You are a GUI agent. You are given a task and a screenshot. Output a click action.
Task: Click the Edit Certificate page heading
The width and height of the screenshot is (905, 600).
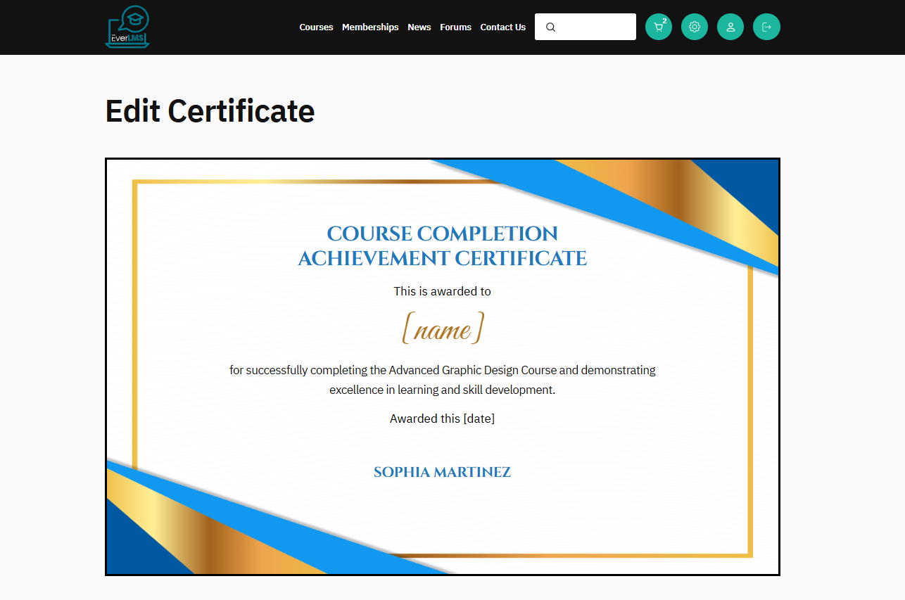(210, 111)
